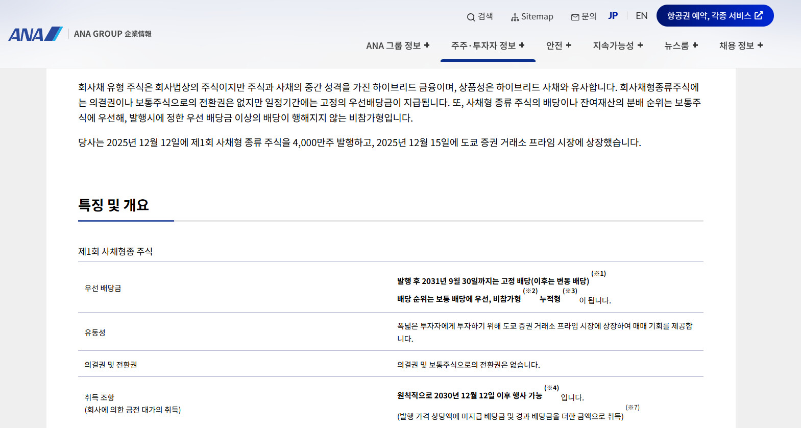
Task: Click the ※2 footnote reference
Action: point(530,291)
